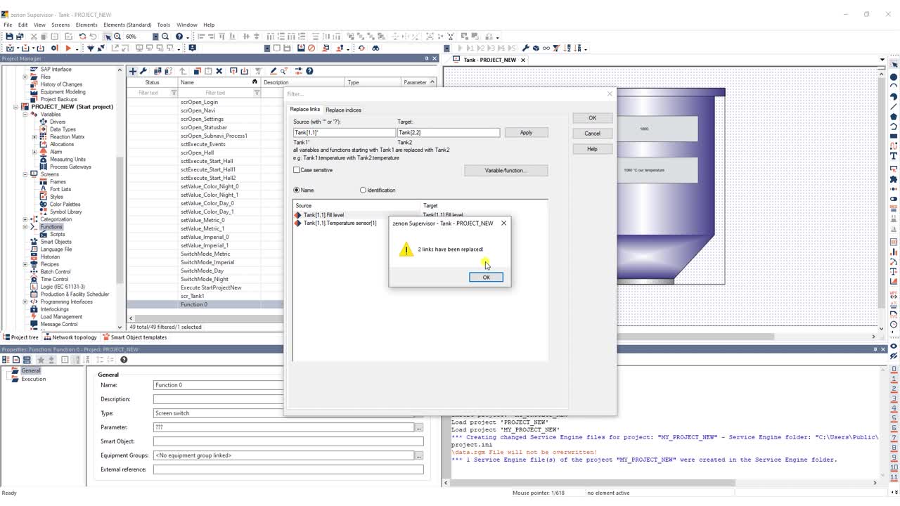Image resolution: width=900 pixels, height=506 pixels.
Task: Click OK in the Replace links dialog
Action: pyautogui.click(x=592, y=117)
